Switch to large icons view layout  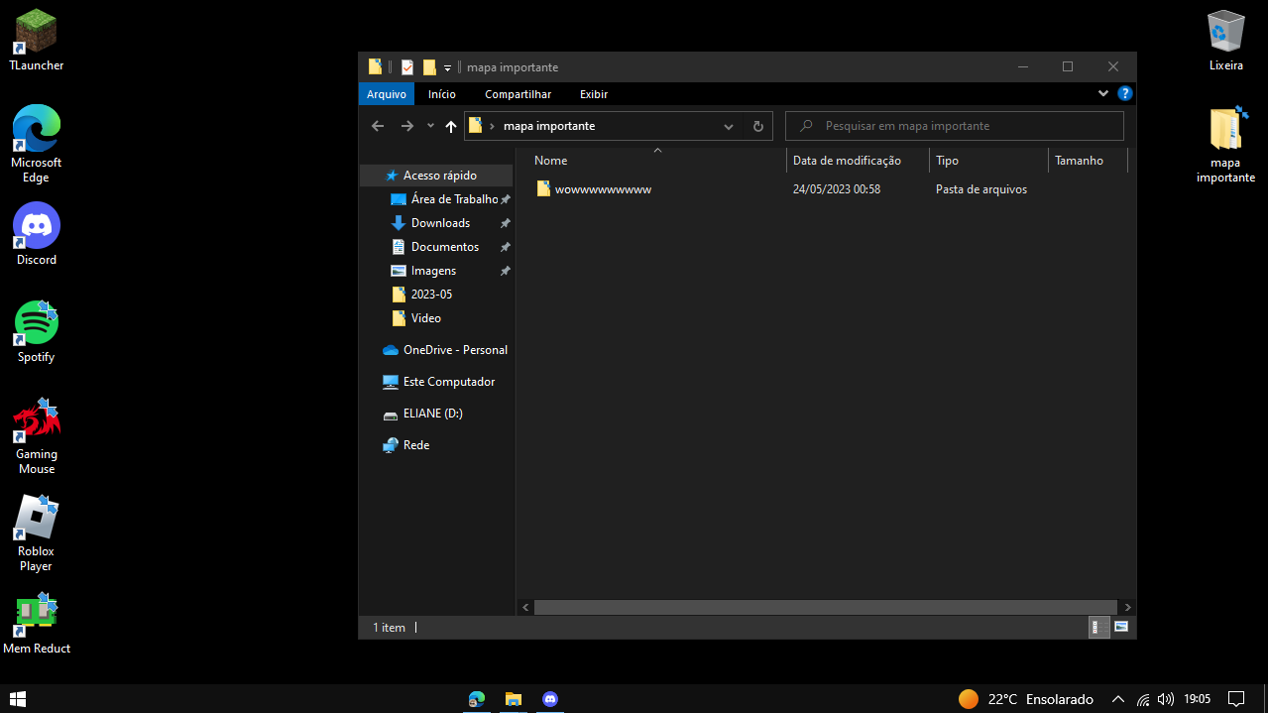pyautogui.click(x=1121, y=627)
